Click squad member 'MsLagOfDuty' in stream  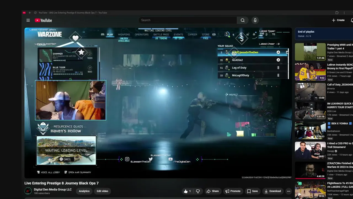click(x=253, y=75)
